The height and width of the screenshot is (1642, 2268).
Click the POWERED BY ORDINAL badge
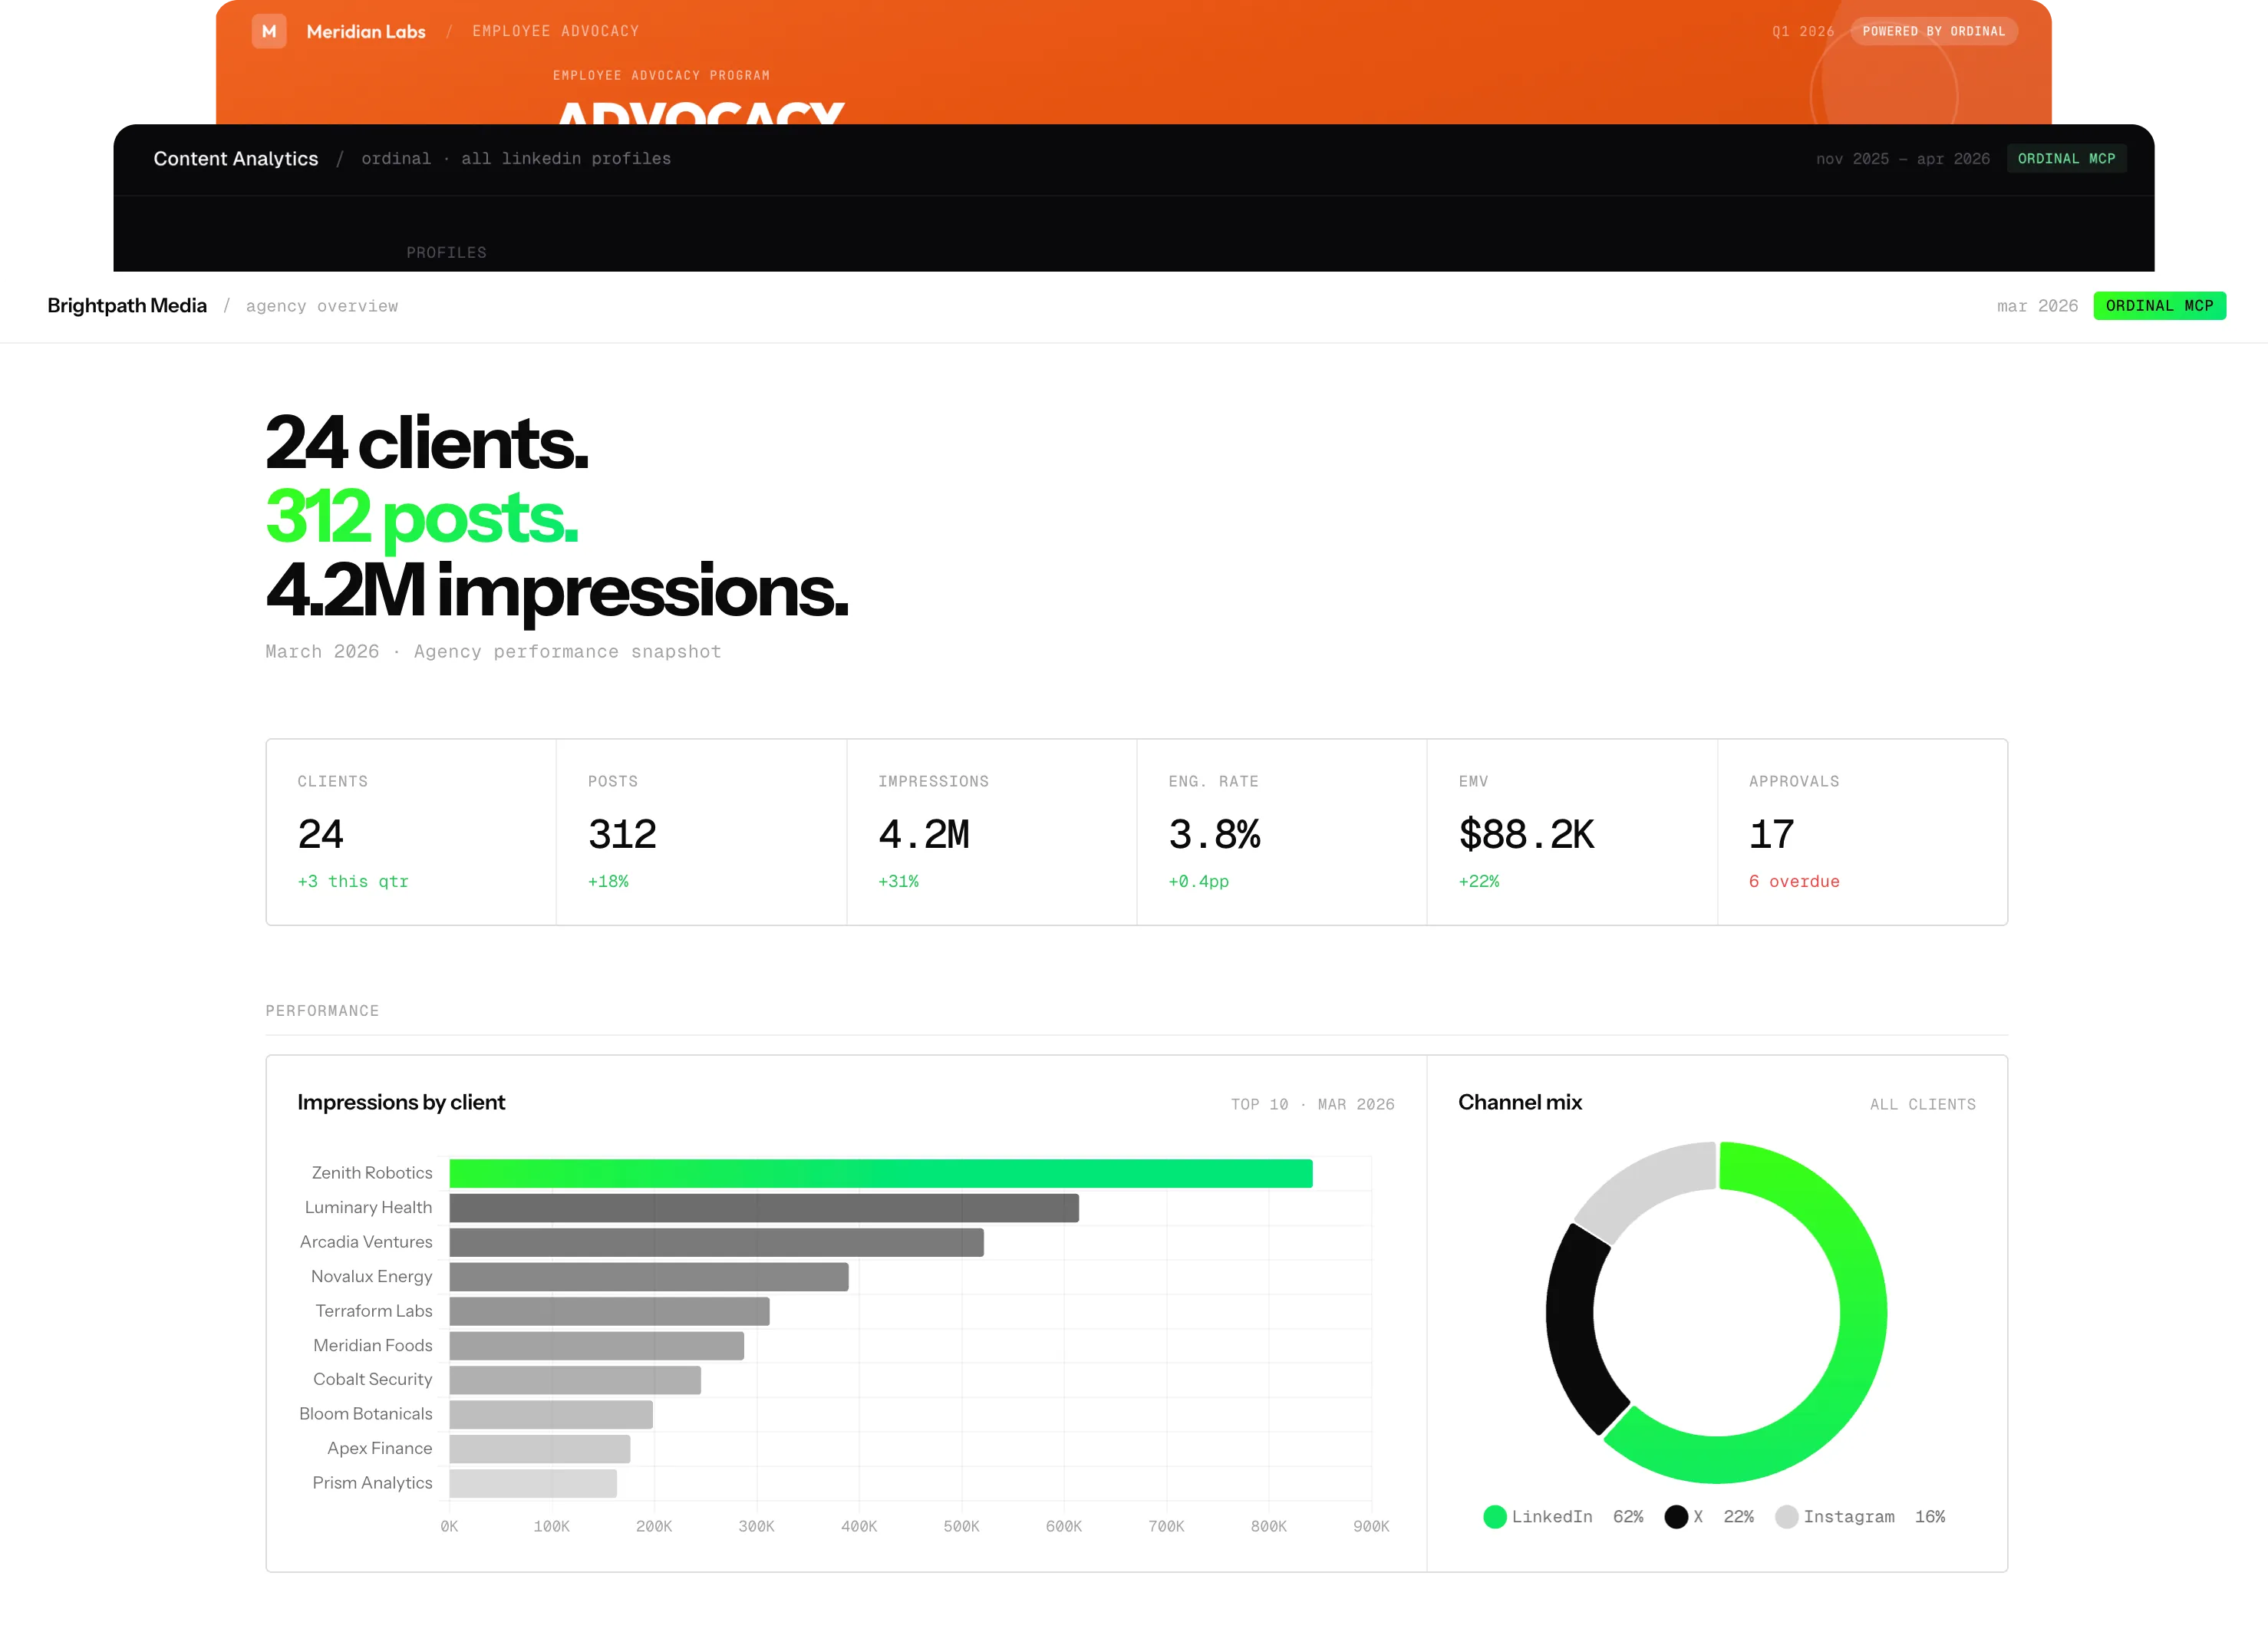tap(1933, 31)
